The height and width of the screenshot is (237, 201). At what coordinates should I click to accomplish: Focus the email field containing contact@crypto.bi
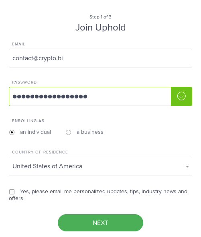(100, 58)
